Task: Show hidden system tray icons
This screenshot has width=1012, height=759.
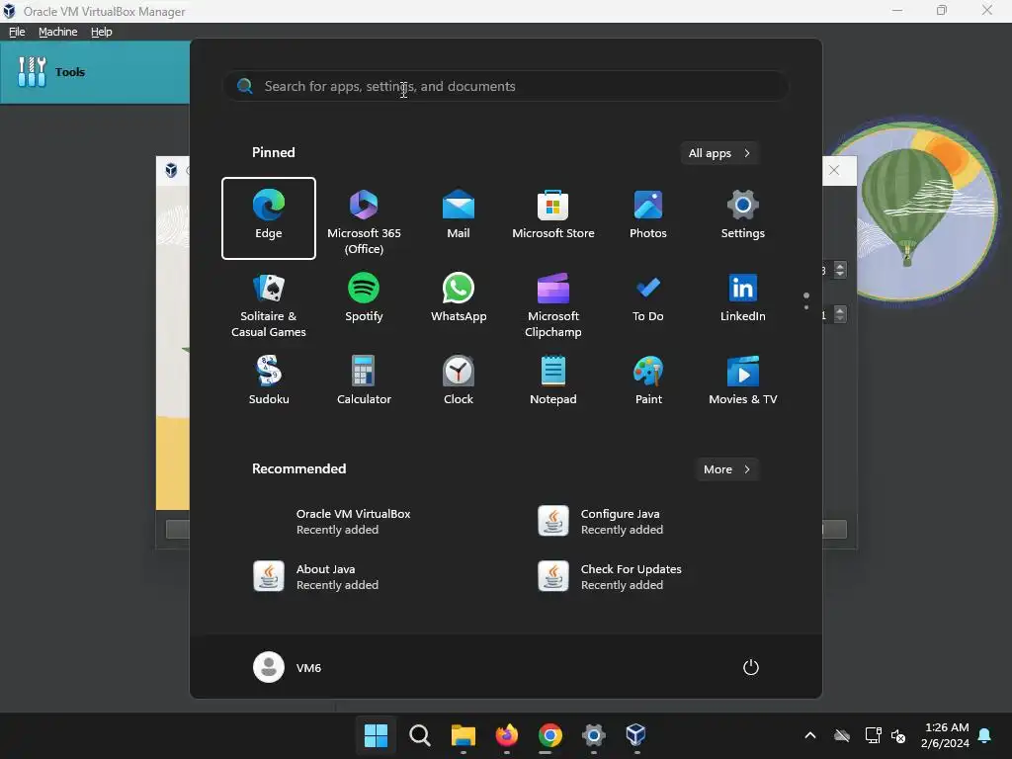Action: pyautogui.click(x=810, y=735)
